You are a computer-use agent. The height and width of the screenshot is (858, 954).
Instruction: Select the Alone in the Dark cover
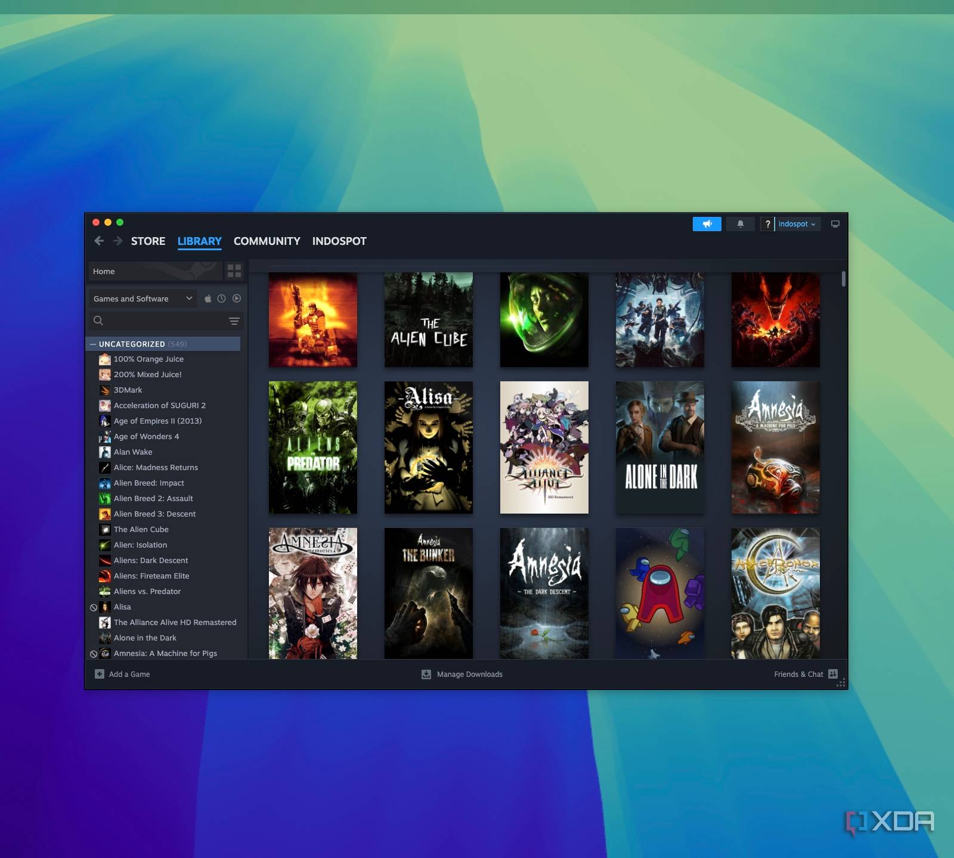click(x=659, y=447)
